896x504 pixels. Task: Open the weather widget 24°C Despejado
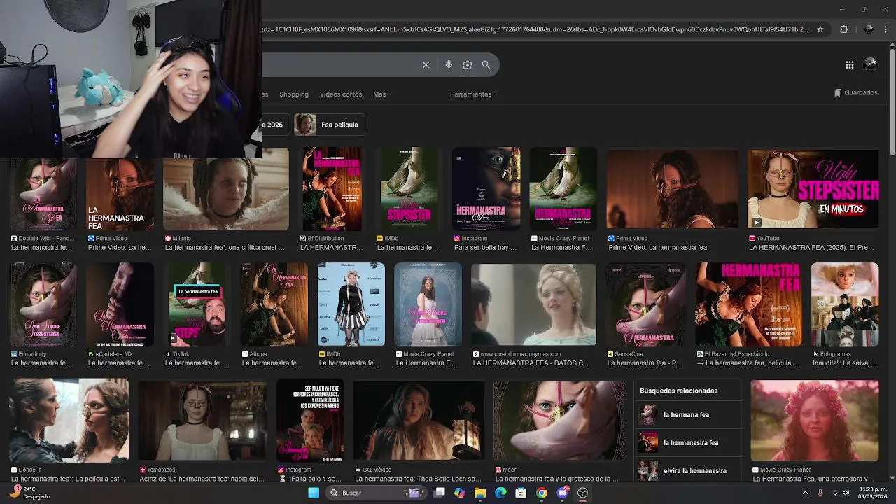[x=28, y=493]
